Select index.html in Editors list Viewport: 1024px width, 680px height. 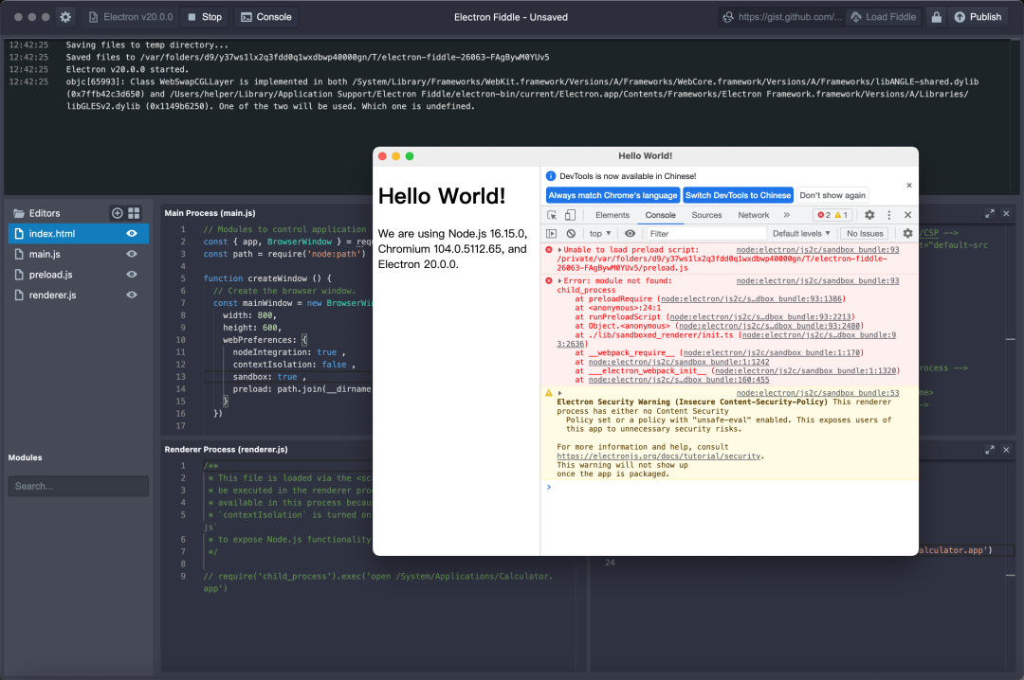coord(79,234)
